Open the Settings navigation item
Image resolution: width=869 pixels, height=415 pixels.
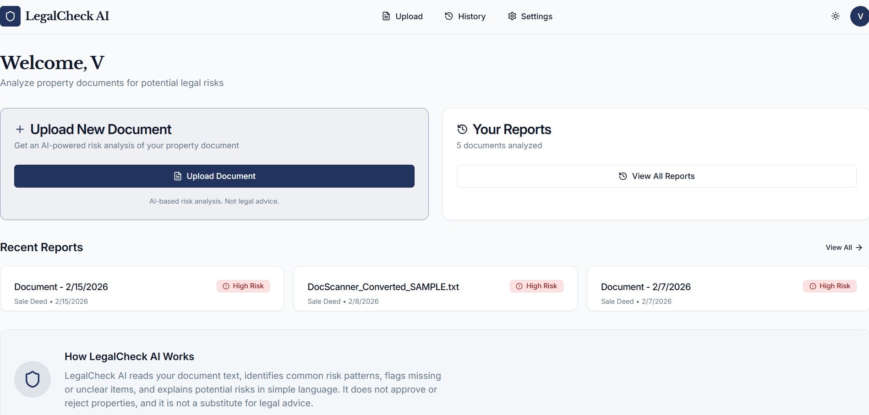click(x=530, y=16)
